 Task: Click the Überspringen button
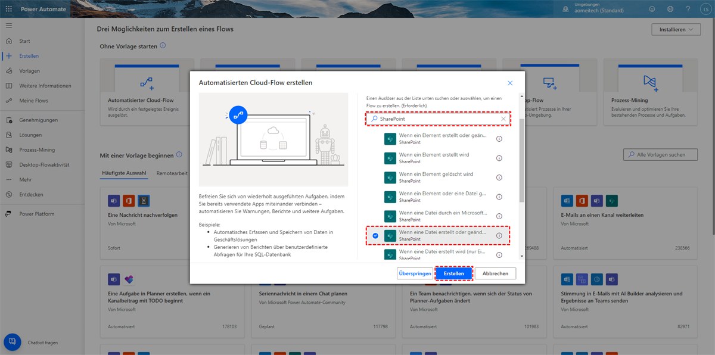(x=415, y=273)
